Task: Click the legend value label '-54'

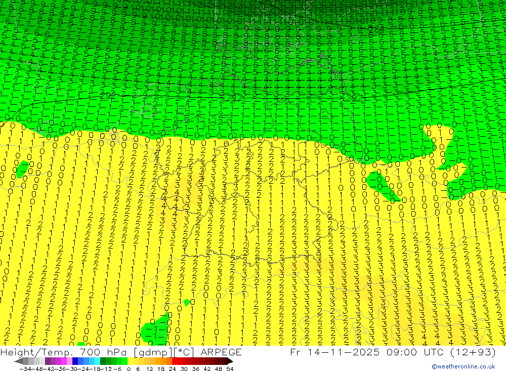Action: [25, 369]
